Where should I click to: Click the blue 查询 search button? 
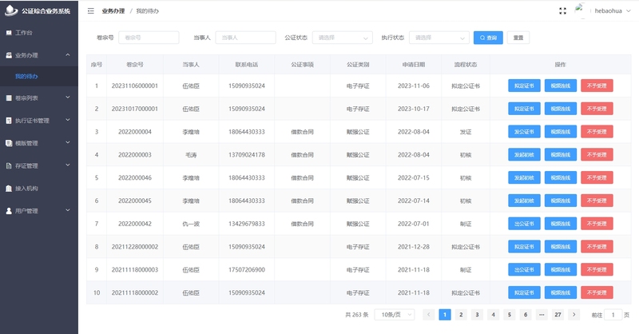[x=488, y=38]
